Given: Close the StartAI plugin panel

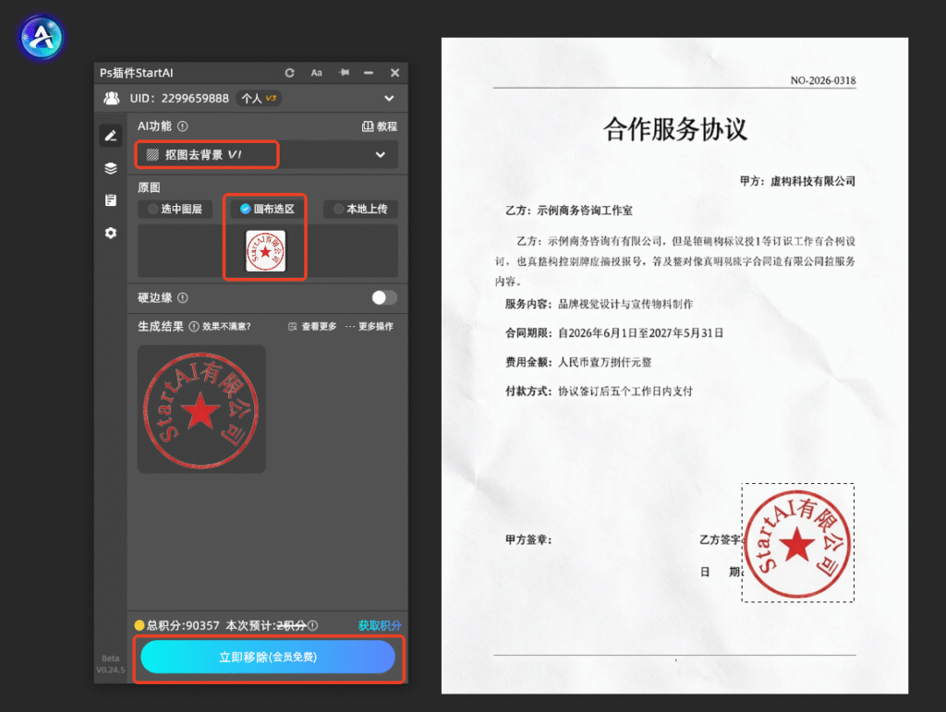Looking at the screenshot, I should click(x=394, y=72).
